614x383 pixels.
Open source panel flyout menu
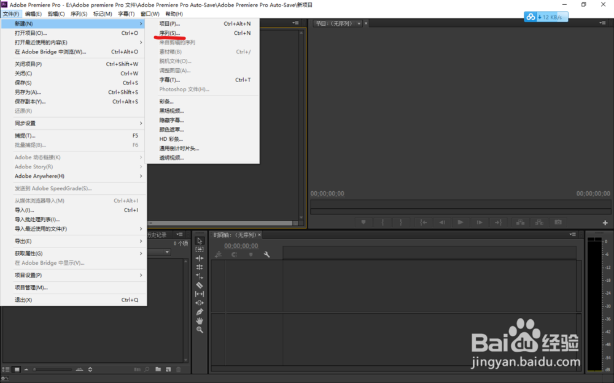(x=296, y=23)
